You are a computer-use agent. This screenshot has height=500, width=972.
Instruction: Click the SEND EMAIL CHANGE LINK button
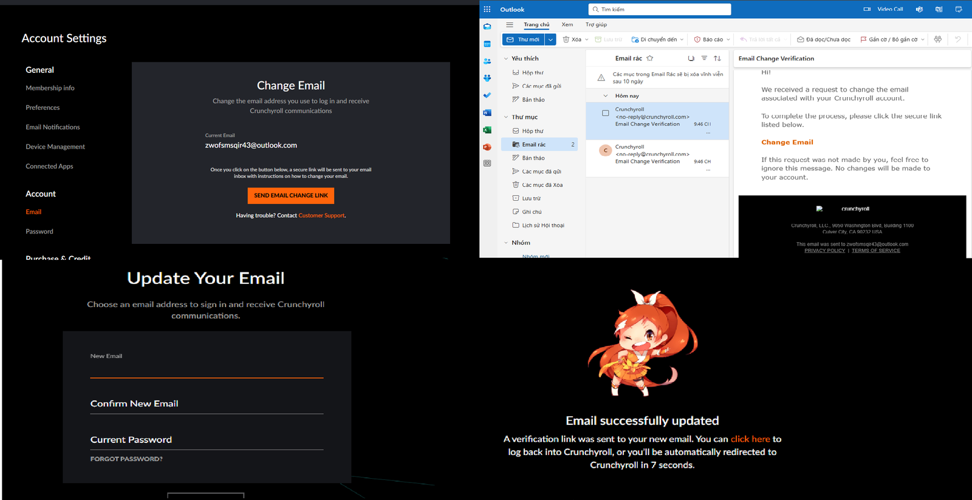click(x=291, y=195)
